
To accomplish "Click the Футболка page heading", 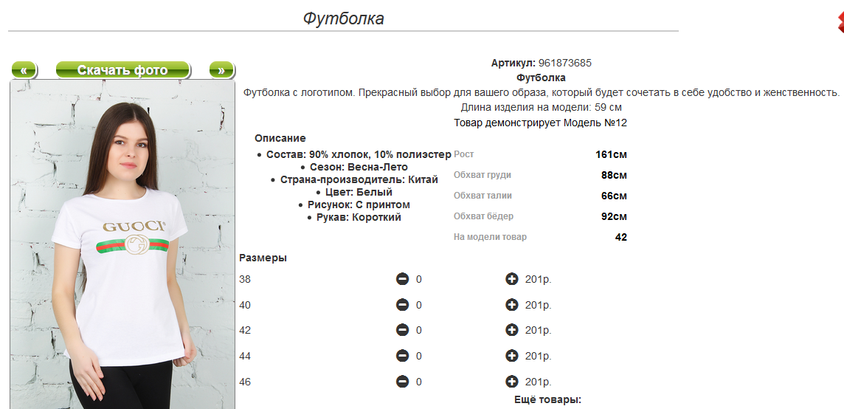I will [343, 18].
